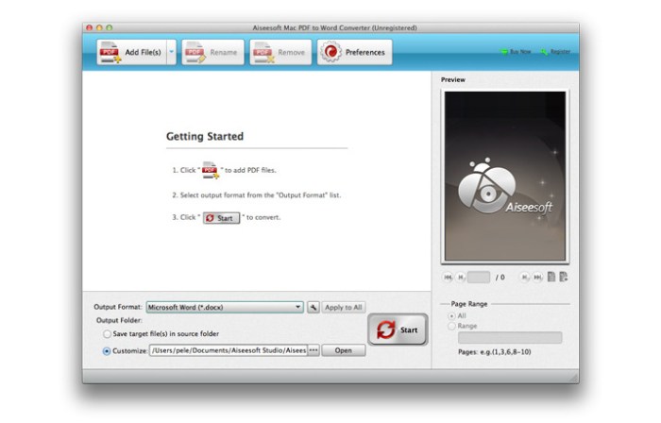Click the Add File(s) toolbar button
661x423 pixels.
point(131,52)
